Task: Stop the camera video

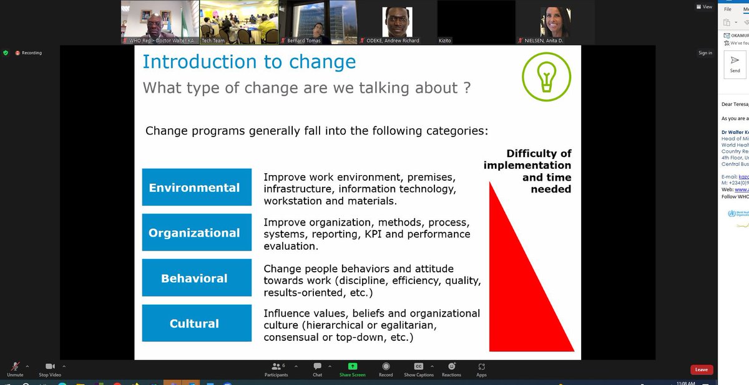Action: [50, 369]
